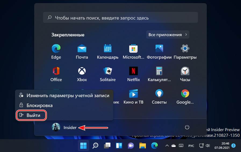Click the power button in Start menu
Viewport: 241px width, 152px height.
187,127
